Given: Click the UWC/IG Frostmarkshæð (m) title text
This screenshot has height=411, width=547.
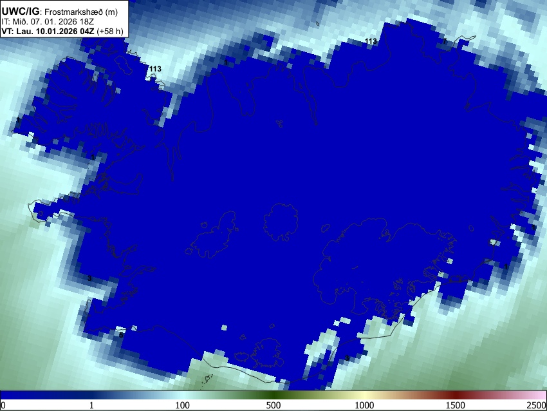Looking at the screenshot, I should (60, 12).
